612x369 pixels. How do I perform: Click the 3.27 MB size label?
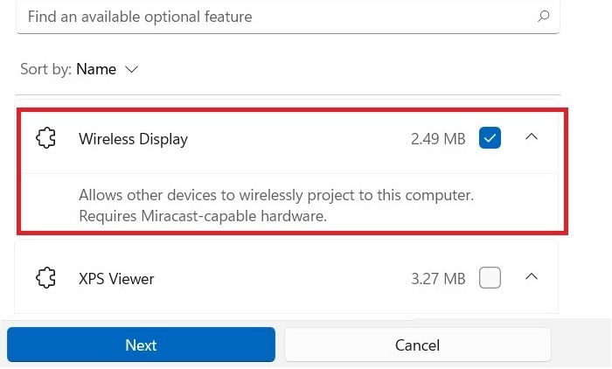click(438, 279)
